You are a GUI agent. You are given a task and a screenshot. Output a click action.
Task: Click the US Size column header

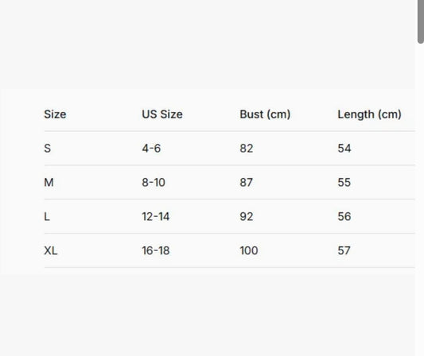[x=162, y=114]
